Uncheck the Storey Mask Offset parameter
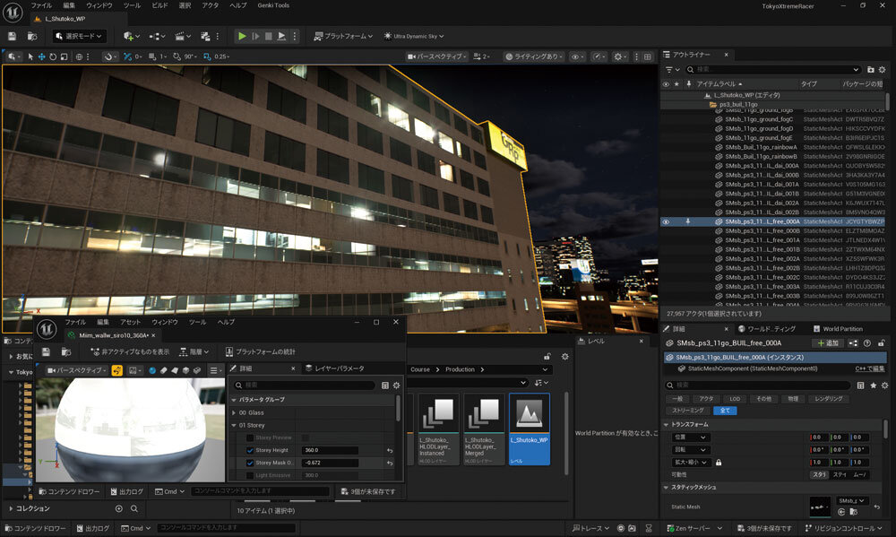The height and width of the screenshot is (537, 896). coord(250,463)
